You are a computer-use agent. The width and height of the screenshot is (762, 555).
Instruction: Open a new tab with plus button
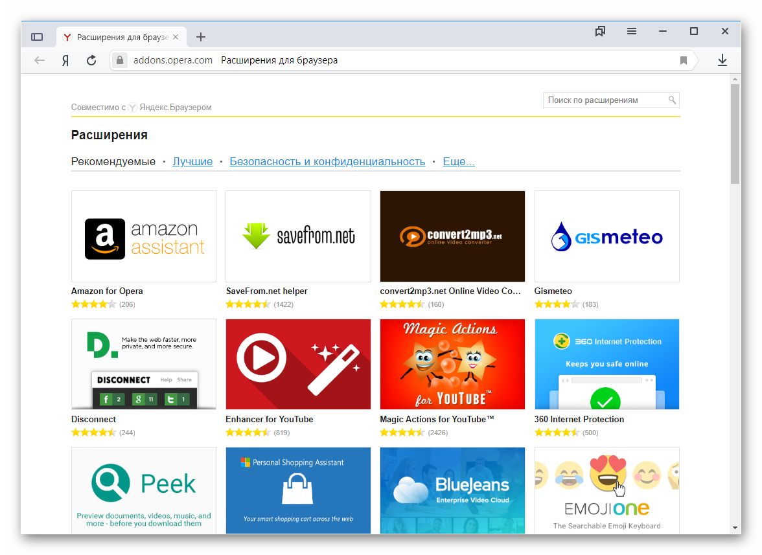tap(201, 37)
